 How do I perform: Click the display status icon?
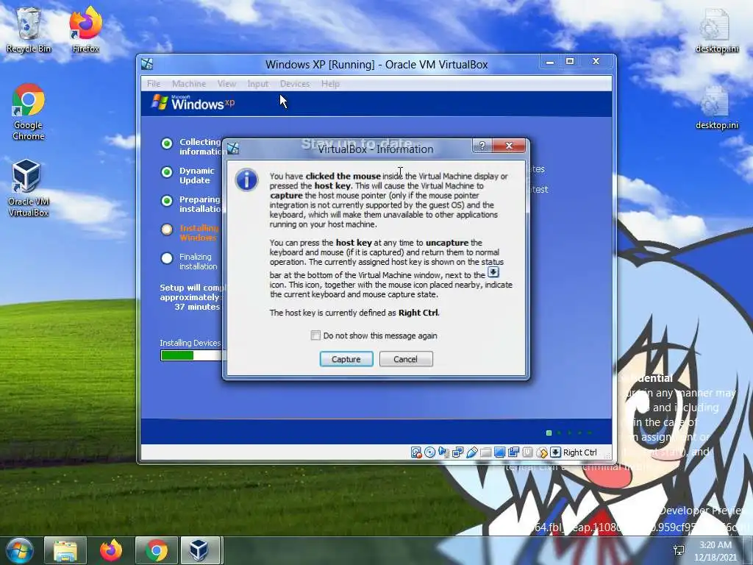pyautogui.click(x=499, y=452)
